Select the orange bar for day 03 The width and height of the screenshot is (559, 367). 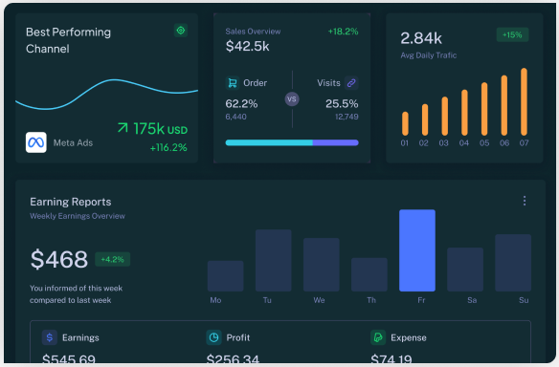tap(444, 116)
